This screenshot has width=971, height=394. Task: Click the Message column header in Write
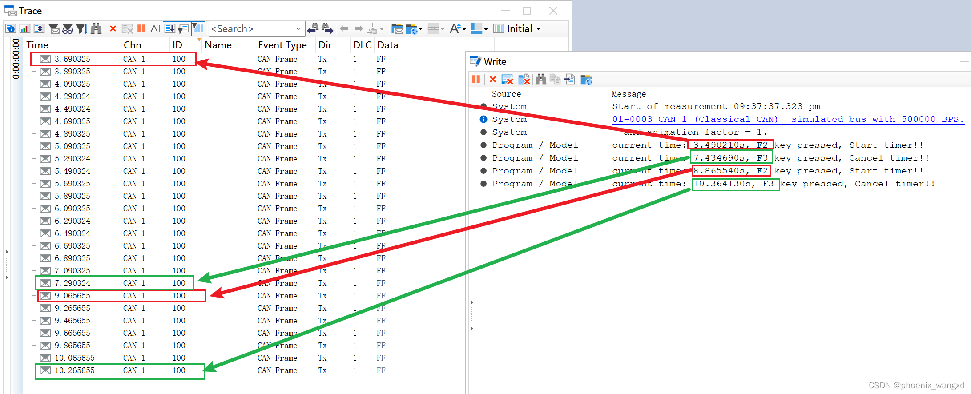[x=629, y=94]
